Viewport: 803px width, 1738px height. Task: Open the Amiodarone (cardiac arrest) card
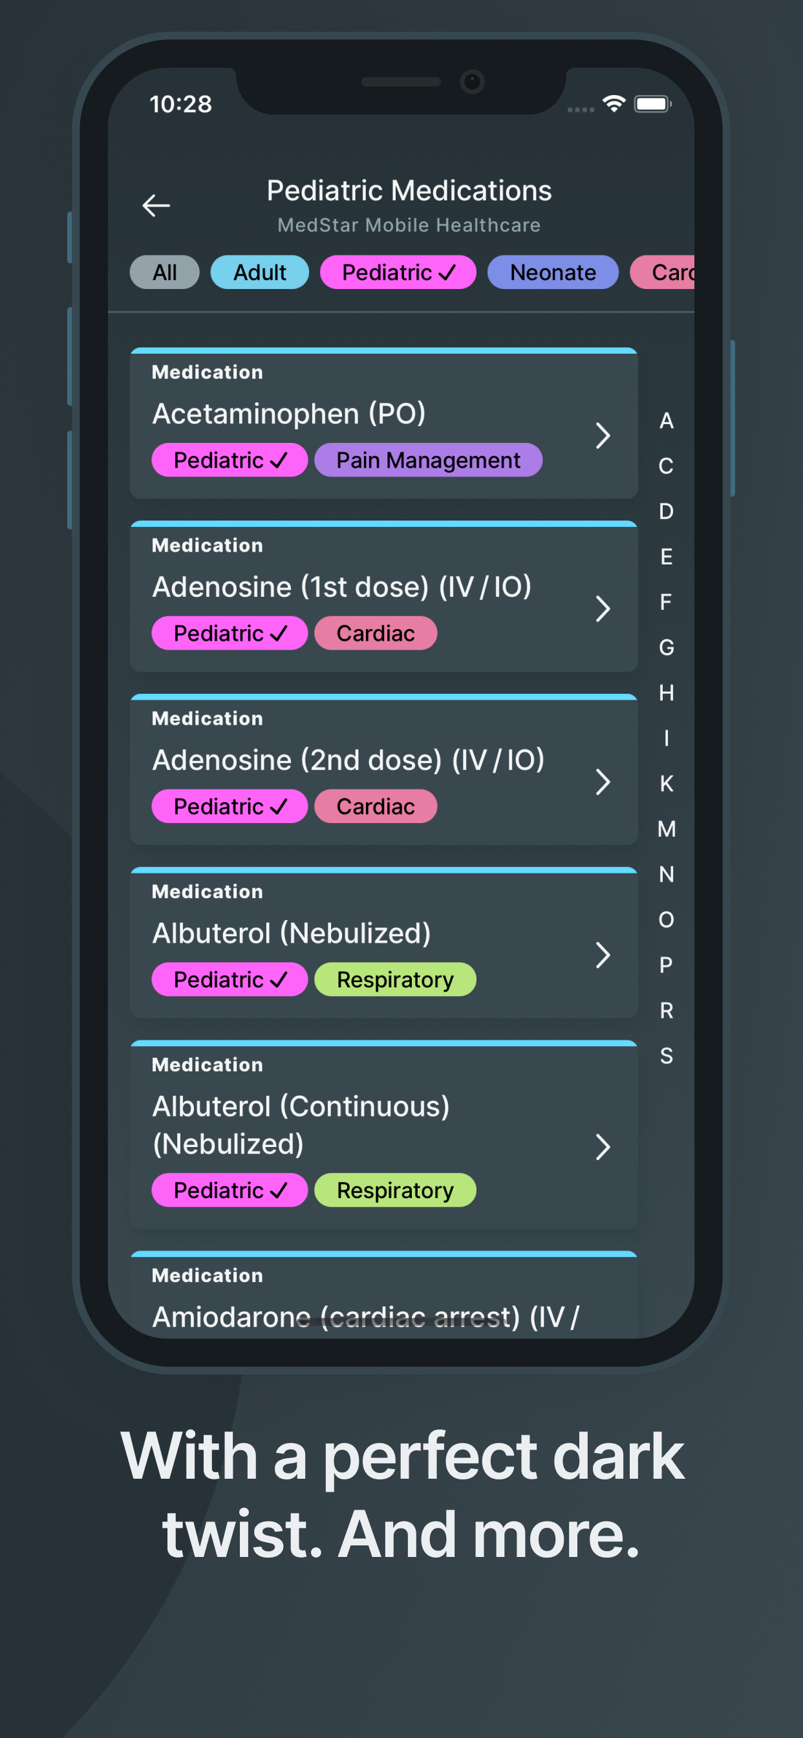(x=384, y=1294)
